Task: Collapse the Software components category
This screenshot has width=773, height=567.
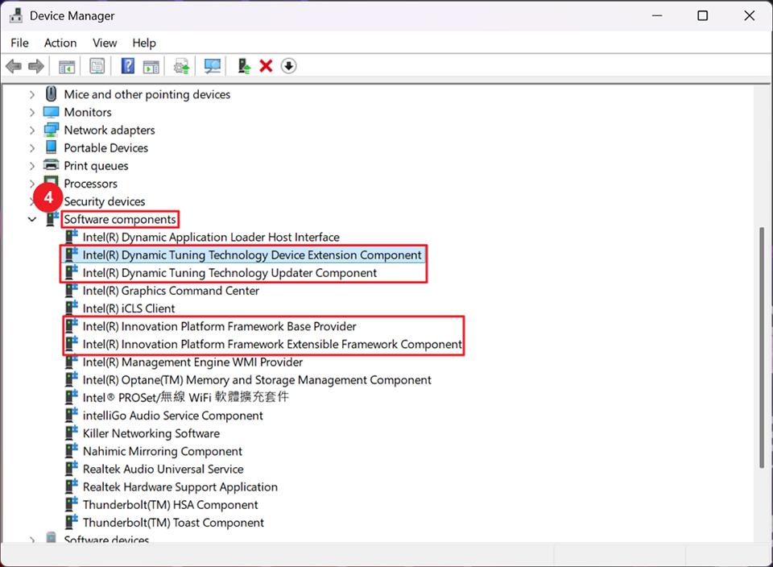Action: point(32,219)
